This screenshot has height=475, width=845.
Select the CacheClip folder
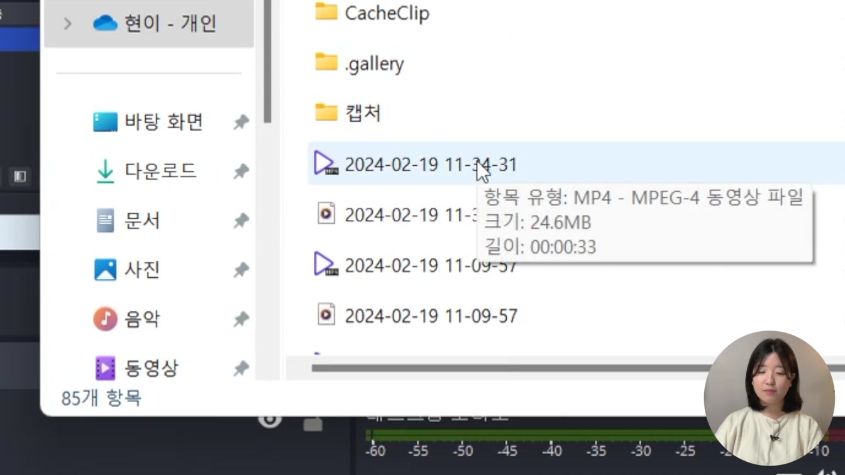[372, 13]
